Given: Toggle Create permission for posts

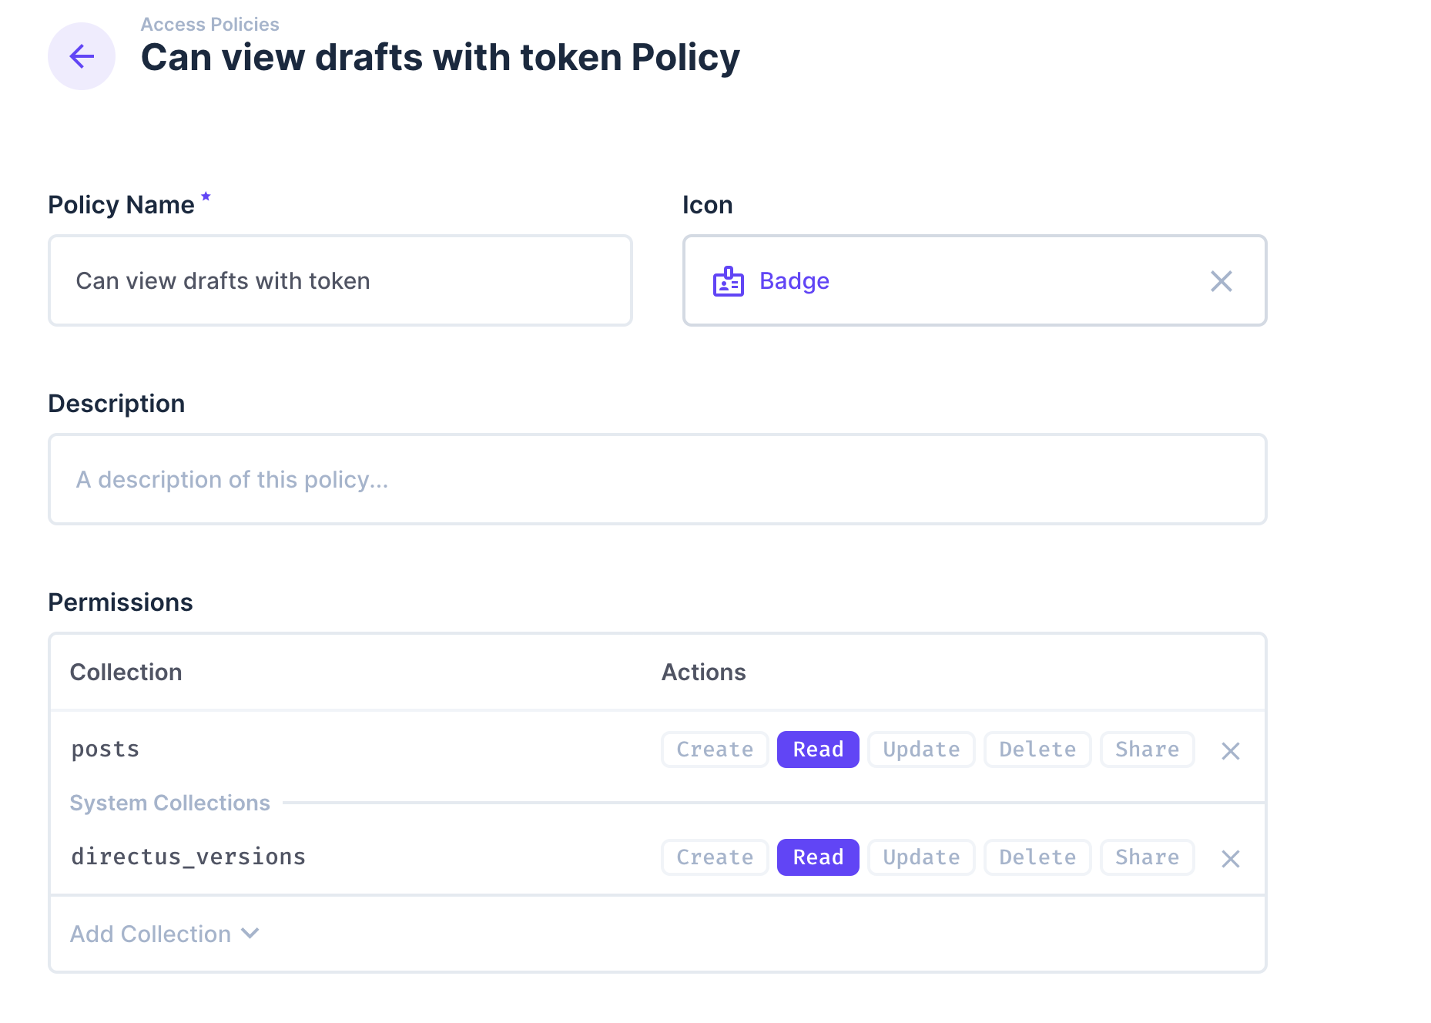Looking at the screenshot, I should click(x=714, y=749).
